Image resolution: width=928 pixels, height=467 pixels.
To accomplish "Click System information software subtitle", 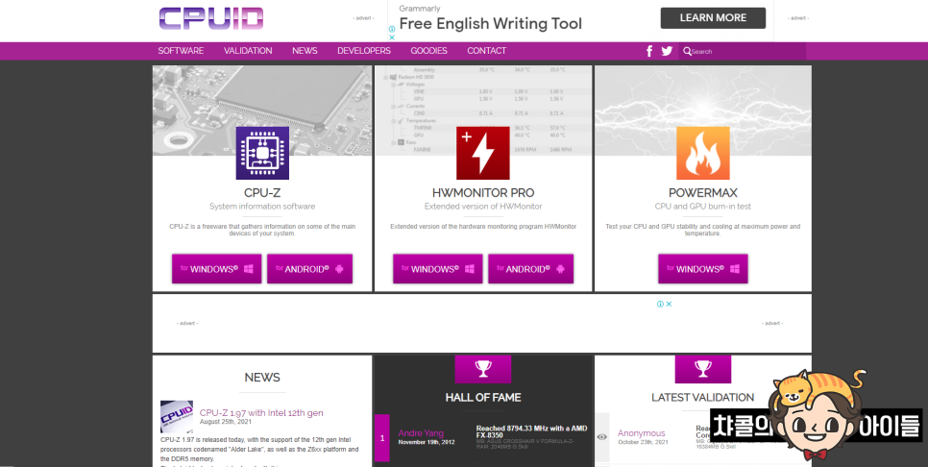I will [262, 207].
